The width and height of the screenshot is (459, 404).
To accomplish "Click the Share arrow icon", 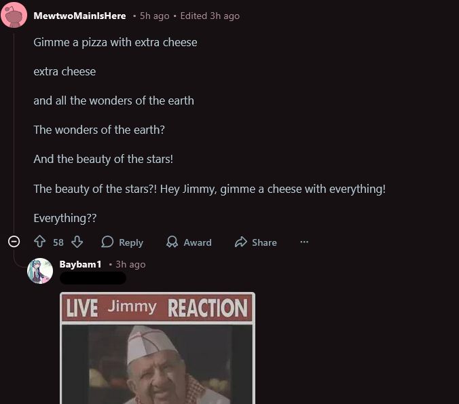I will click(240, 242).
